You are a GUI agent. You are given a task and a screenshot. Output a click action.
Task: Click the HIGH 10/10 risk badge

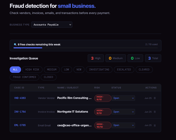click(103, 125)
